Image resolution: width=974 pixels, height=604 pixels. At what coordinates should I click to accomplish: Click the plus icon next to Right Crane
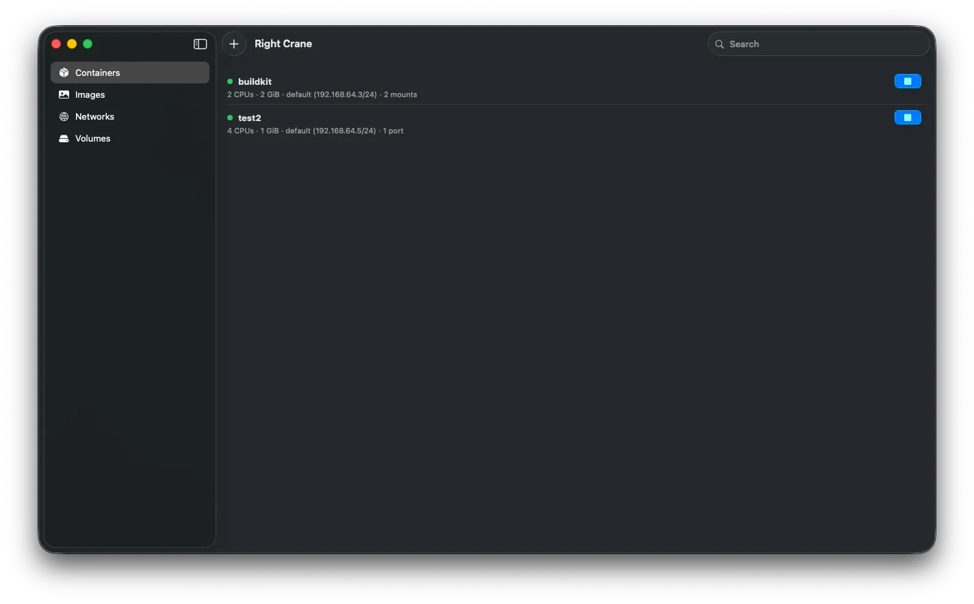(233, 43)
